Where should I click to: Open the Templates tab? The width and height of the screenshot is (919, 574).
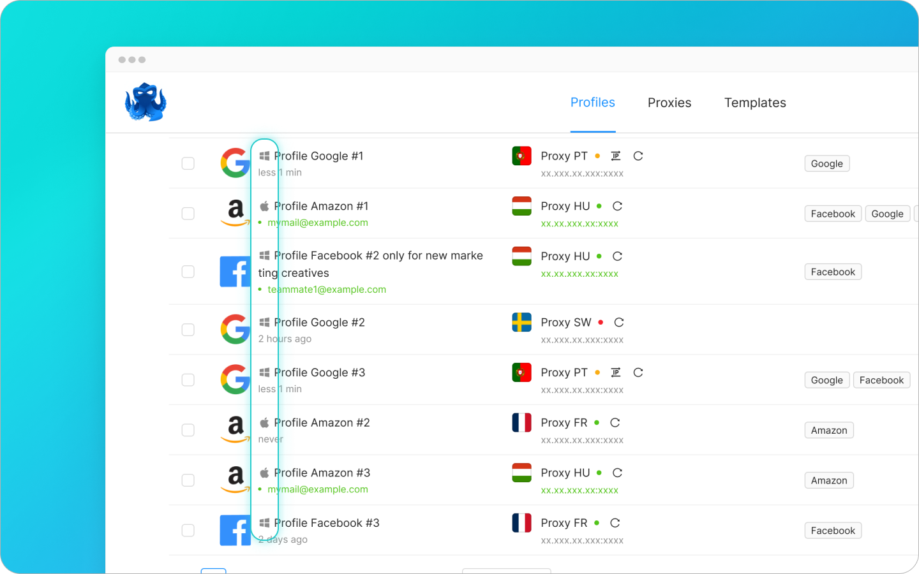tap(755, 102)
